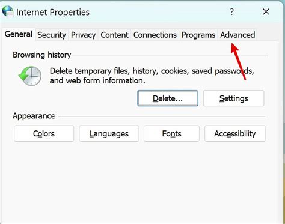Click the Fonts button
The image size is (285, 224).
pyautogui.click(x=171, y=133)
